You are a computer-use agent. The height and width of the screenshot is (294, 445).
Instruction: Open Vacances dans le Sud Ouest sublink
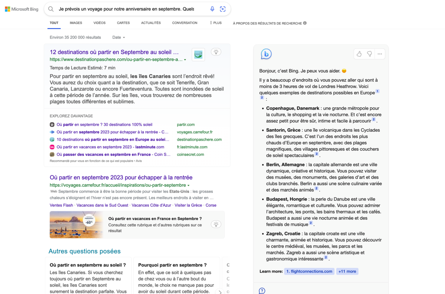[102, 205]
